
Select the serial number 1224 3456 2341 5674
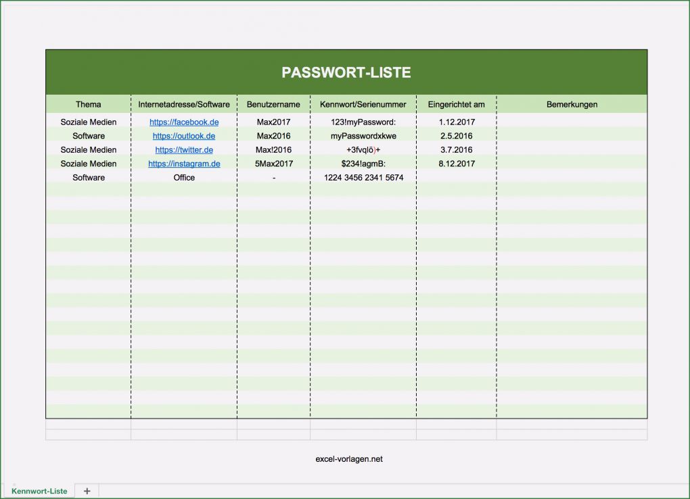tap(362, 177)
